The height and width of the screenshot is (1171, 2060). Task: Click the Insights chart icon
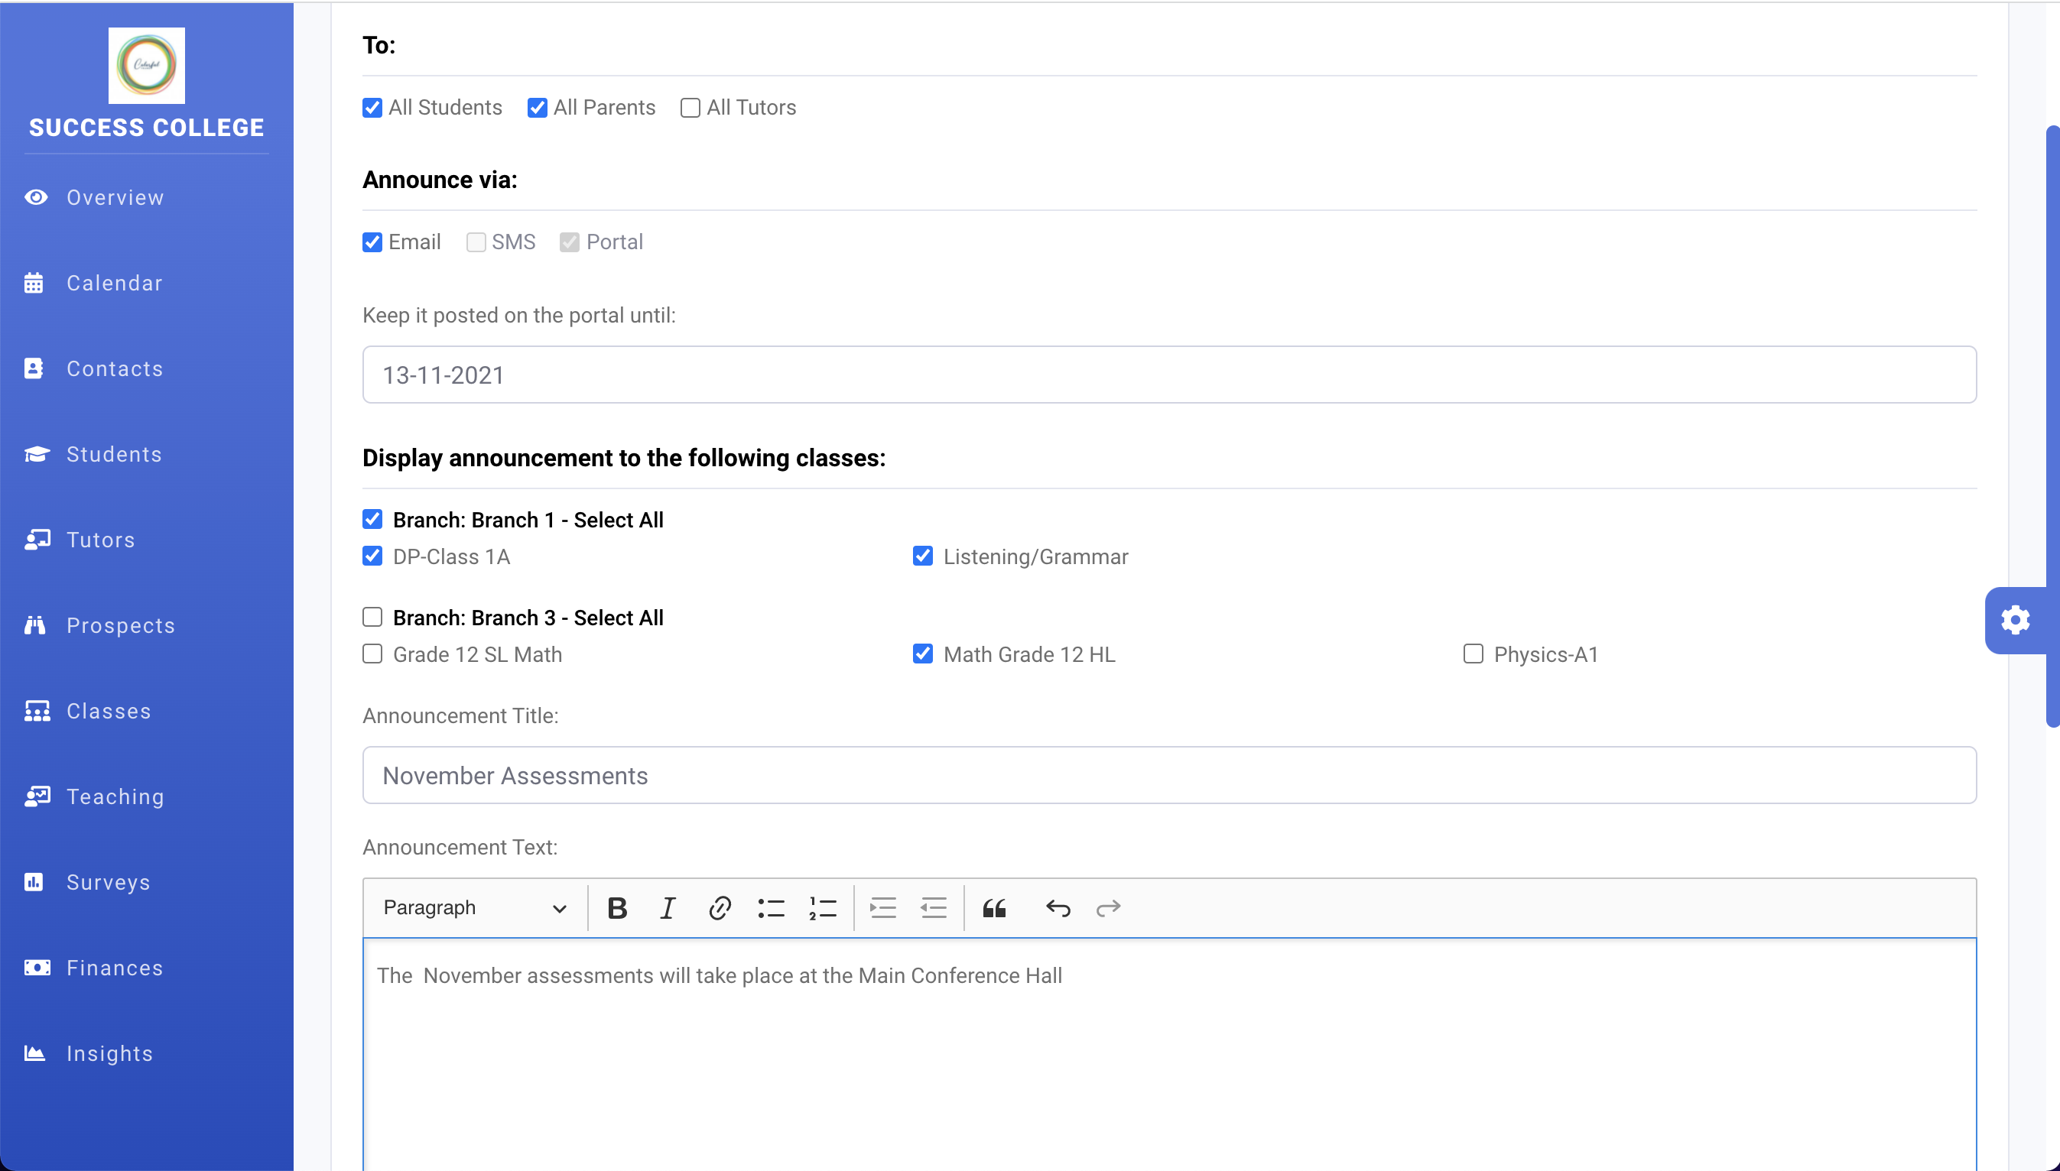point(34,1053)
